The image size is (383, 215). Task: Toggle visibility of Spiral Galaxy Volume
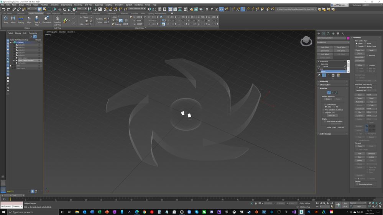[x=14, y=60]
